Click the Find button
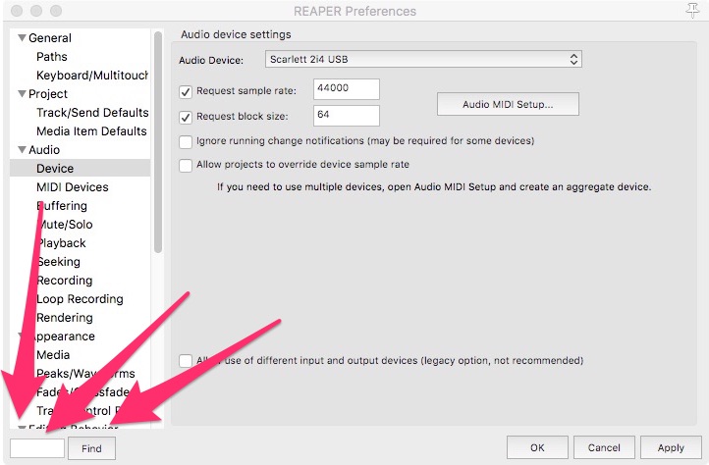 [x=91, y=448]
